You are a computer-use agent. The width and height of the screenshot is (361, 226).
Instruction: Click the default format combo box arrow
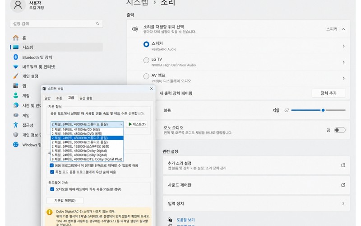click(x=121, y=124)
